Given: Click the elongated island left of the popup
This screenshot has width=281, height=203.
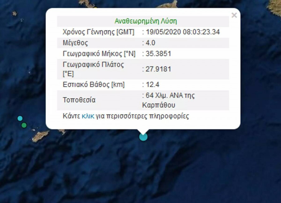Looking at the screenshot, I should pyautogui.click(x=41, y=136).
